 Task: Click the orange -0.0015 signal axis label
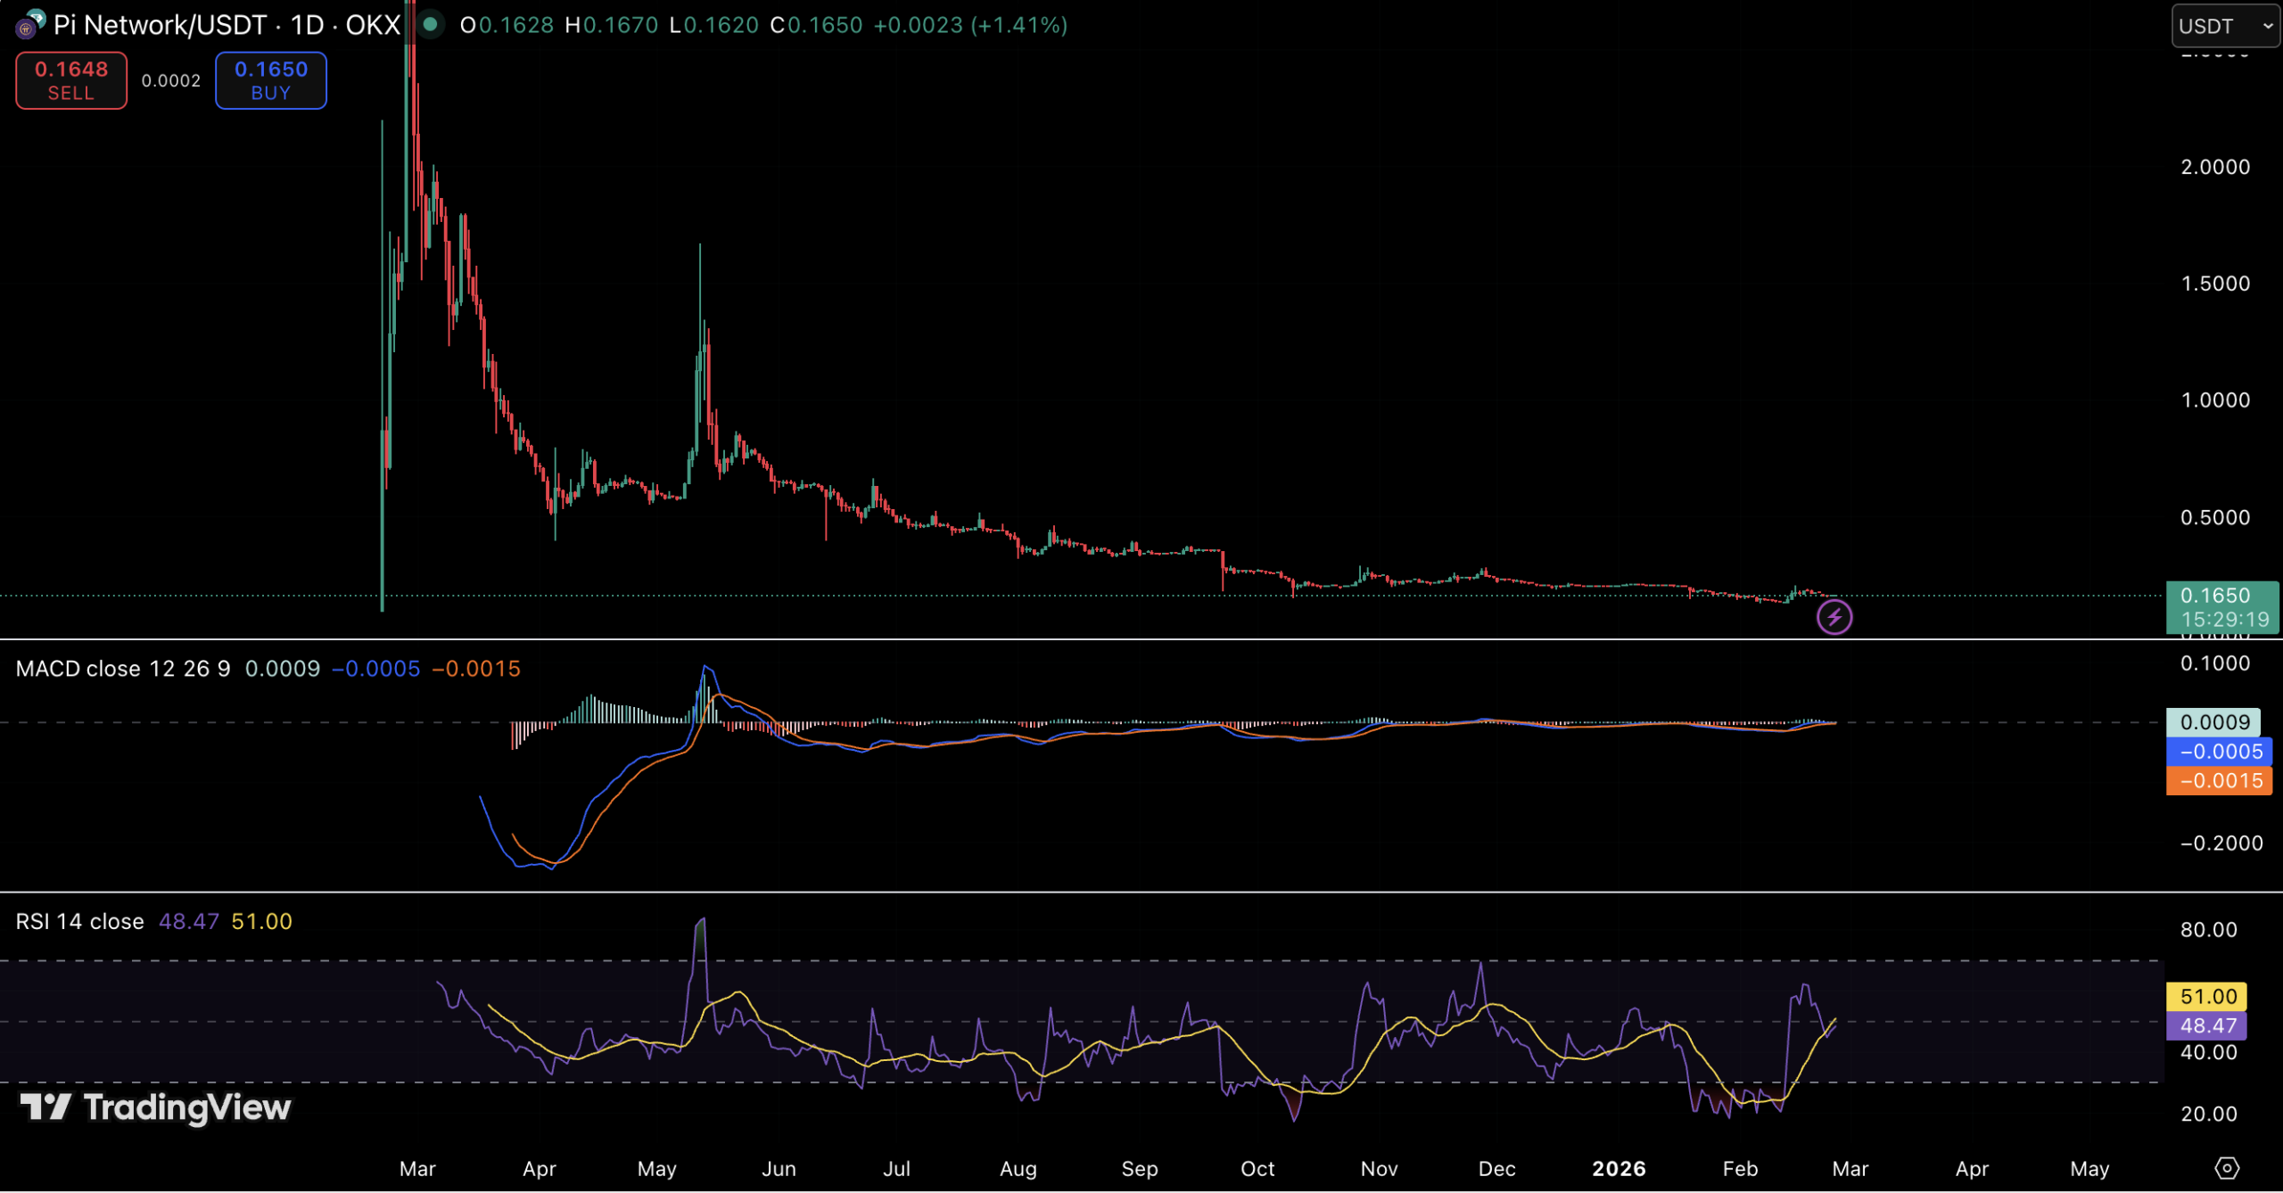click(2219, 781)
